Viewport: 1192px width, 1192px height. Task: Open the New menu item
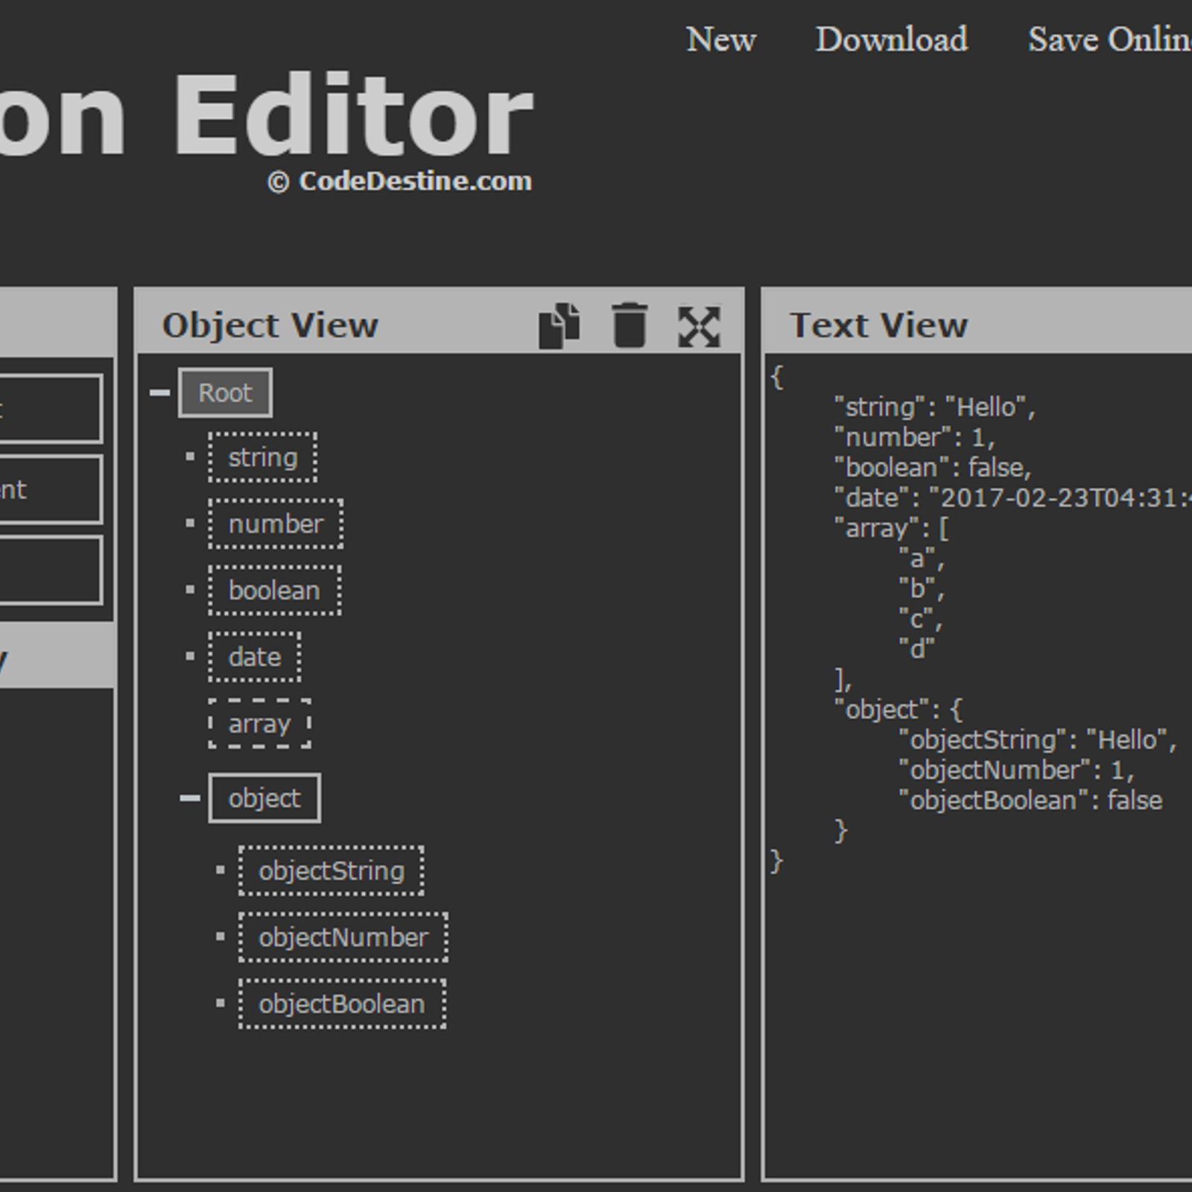tap(720, 39)
